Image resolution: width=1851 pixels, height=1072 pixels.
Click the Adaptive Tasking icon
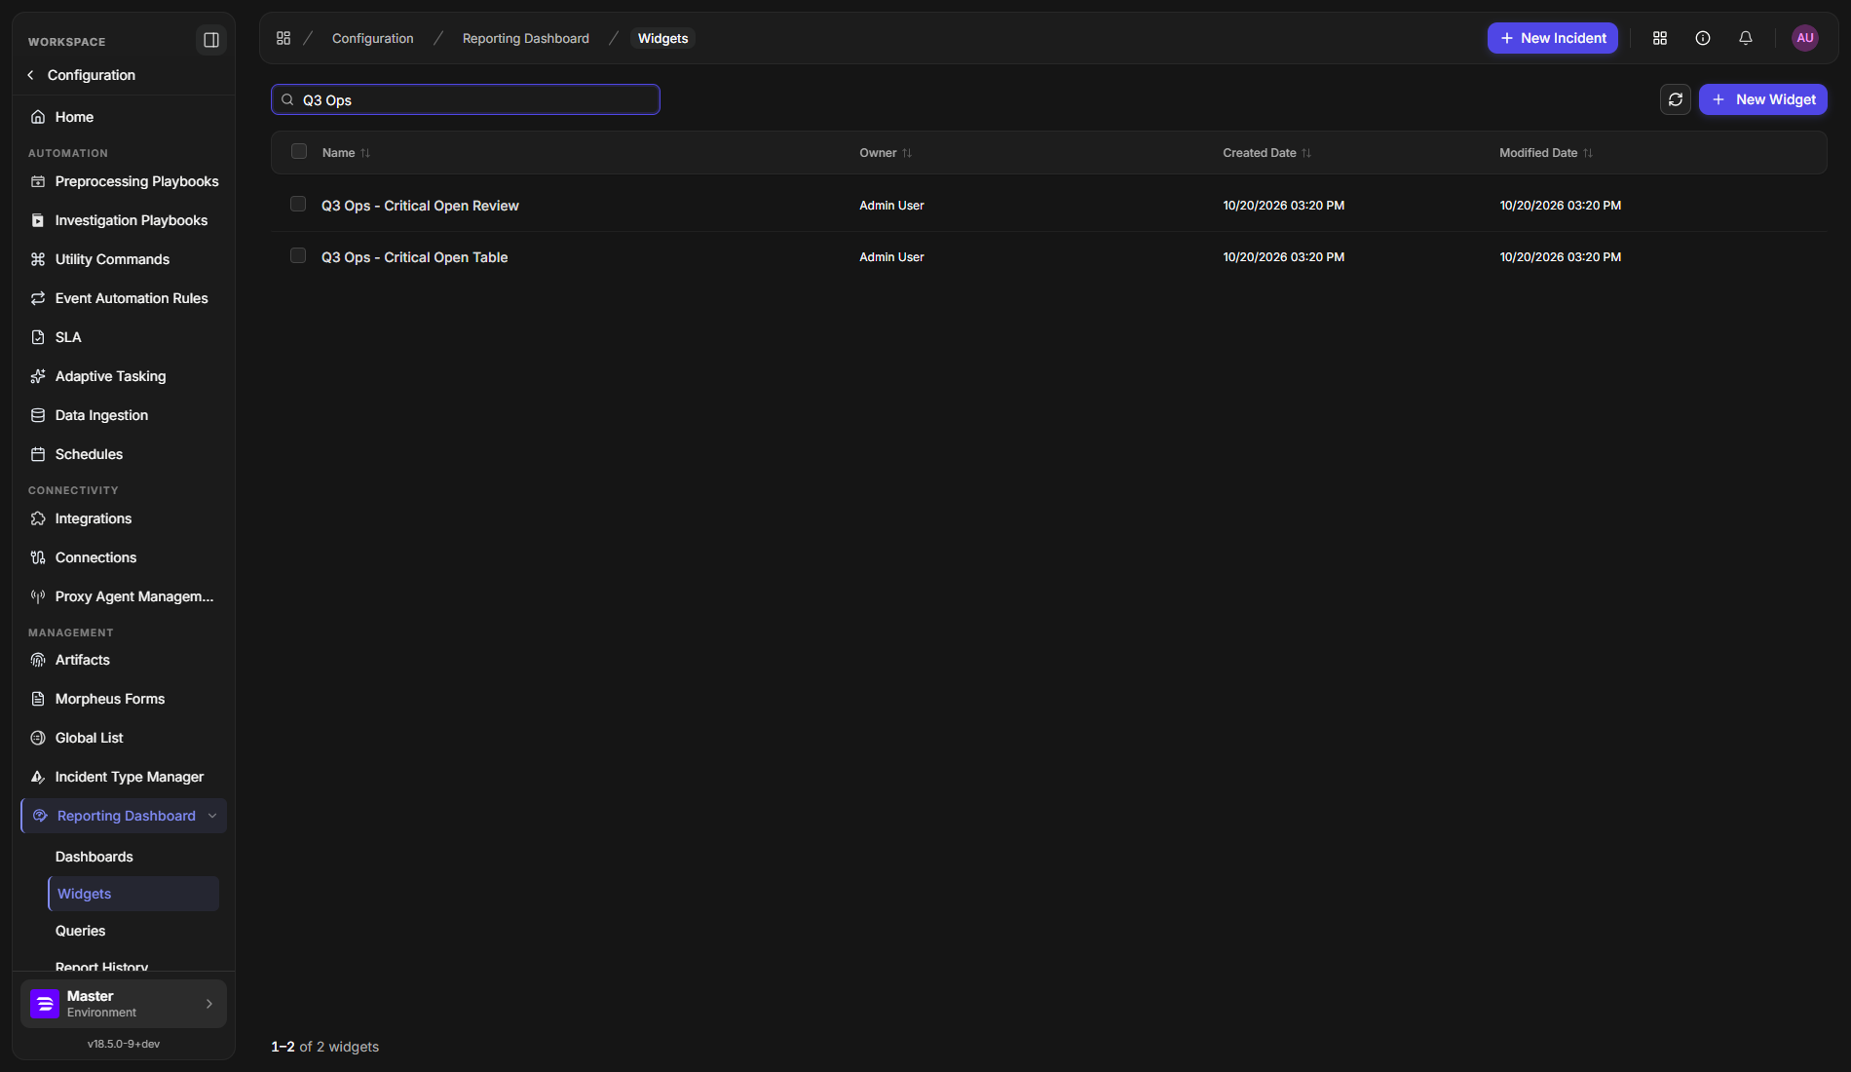pos(38,376)
